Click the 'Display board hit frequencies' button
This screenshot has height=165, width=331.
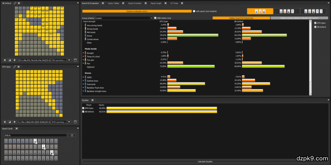click(x=241, y=18)
